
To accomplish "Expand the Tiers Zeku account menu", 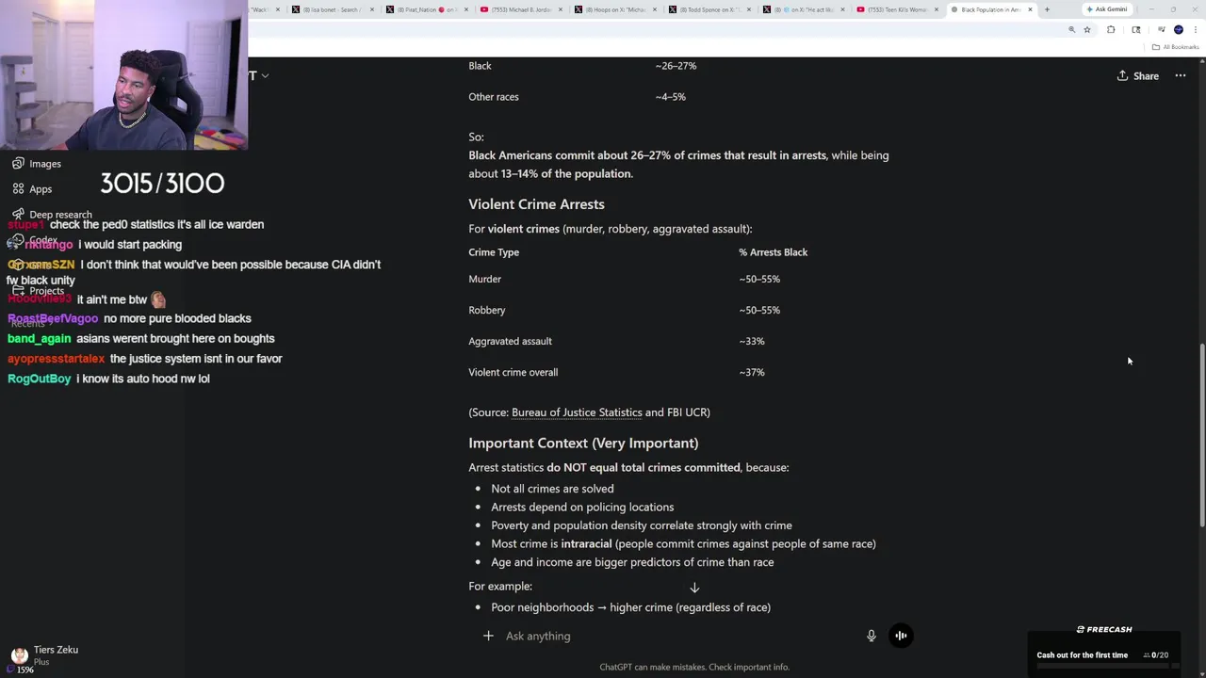I will [47, 654].
